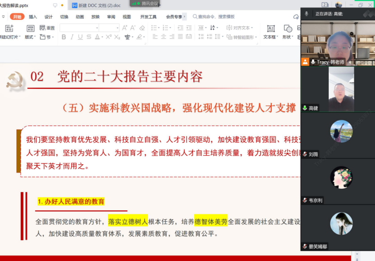375x261 pixels.
Task: Toggle underline text formatting
Action: click(80, 37)
